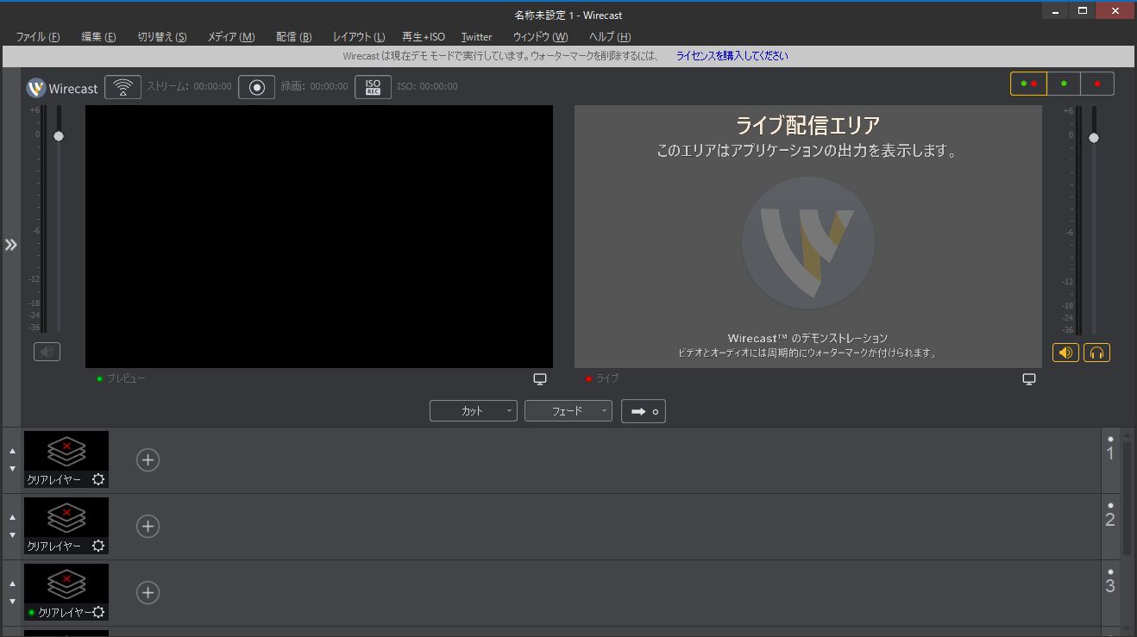Toggle layer 3 visibility dot at number 3
1137x637 pixels.
1110,571
